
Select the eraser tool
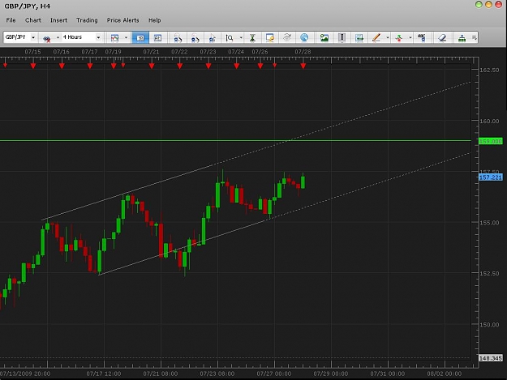tap(442, 38)
